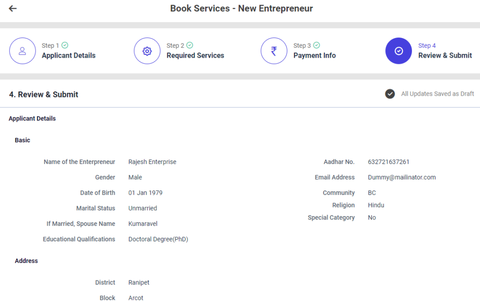Open the Required Services step

click(x=195, y=55)
